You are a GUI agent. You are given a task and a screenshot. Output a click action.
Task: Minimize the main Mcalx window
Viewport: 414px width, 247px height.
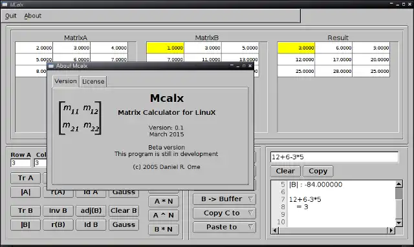pos(398,5)
